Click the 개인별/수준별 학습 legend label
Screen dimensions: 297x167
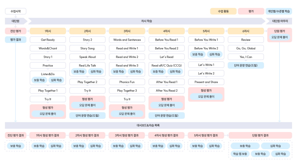point(279,11)
